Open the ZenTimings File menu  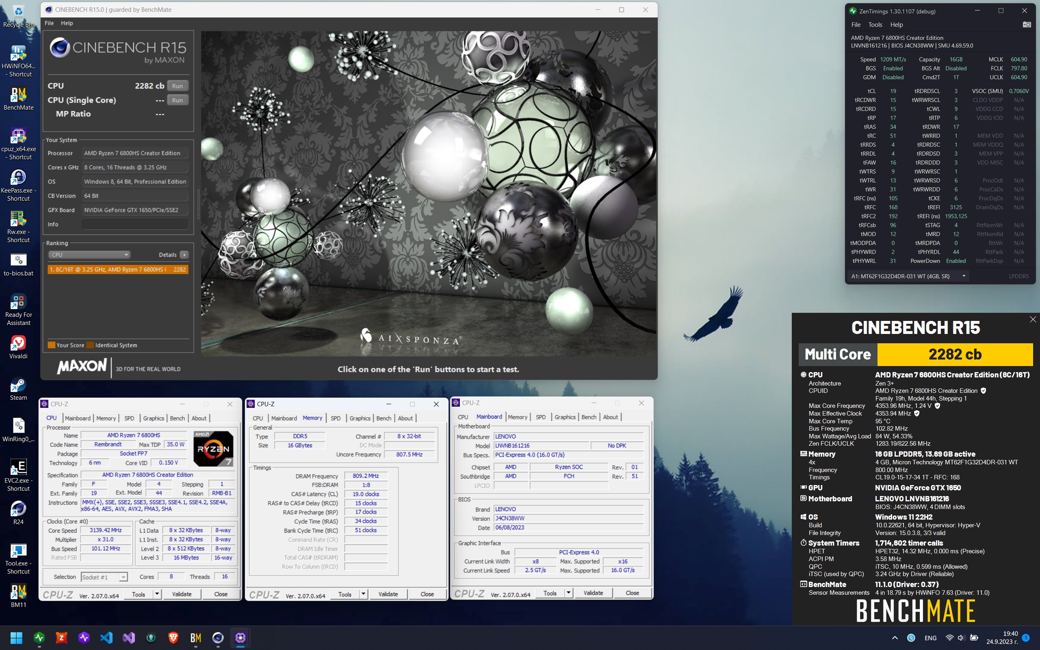tap(856, 24)
